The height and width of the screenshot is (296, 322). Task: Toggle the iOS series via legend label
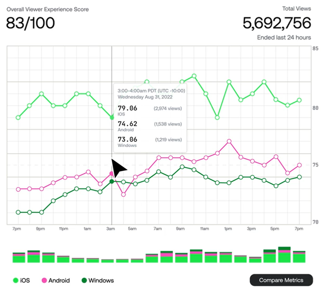click(25, 281)
